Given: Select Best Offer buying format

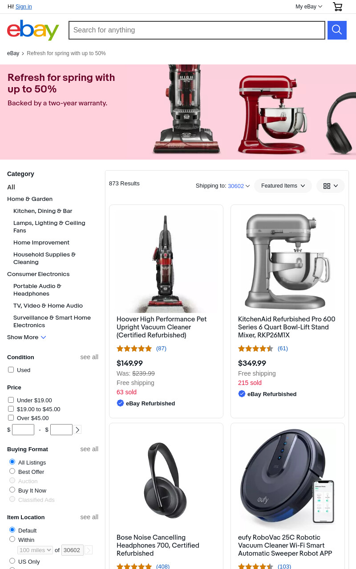Looking at the screenshot, I should click(12, 471).
